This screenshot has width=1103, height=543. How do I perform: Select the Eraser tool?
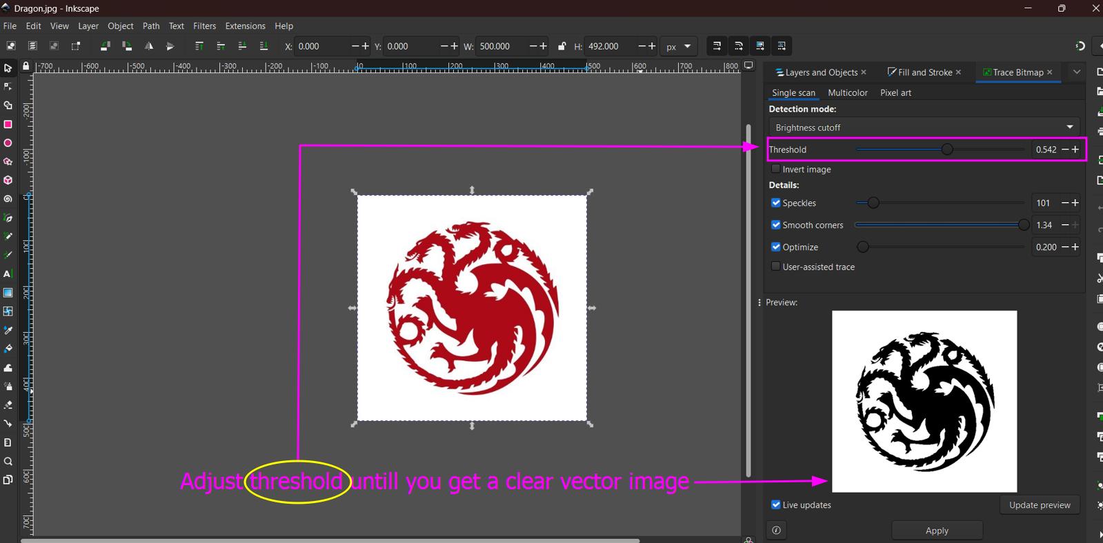click(8, 404)
